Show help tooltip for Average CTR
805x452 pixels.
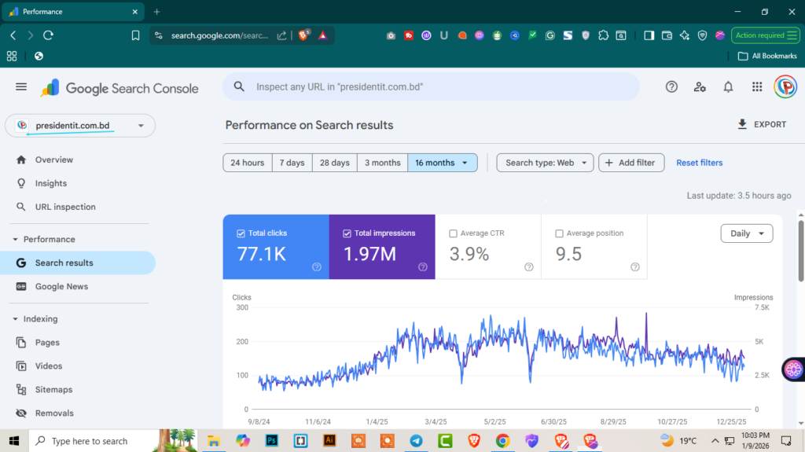coord(529,267)
